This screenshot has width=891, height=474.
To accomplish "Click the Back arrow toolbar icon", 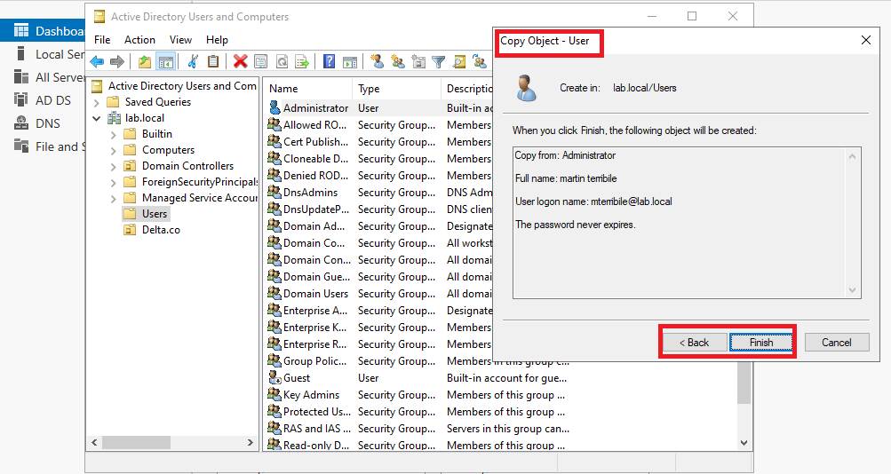I will (97, 61).
